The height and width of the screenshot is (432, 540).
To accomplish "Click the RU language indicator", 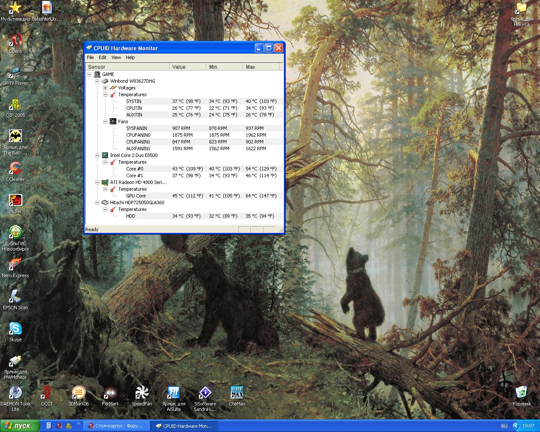I will 504,426.
